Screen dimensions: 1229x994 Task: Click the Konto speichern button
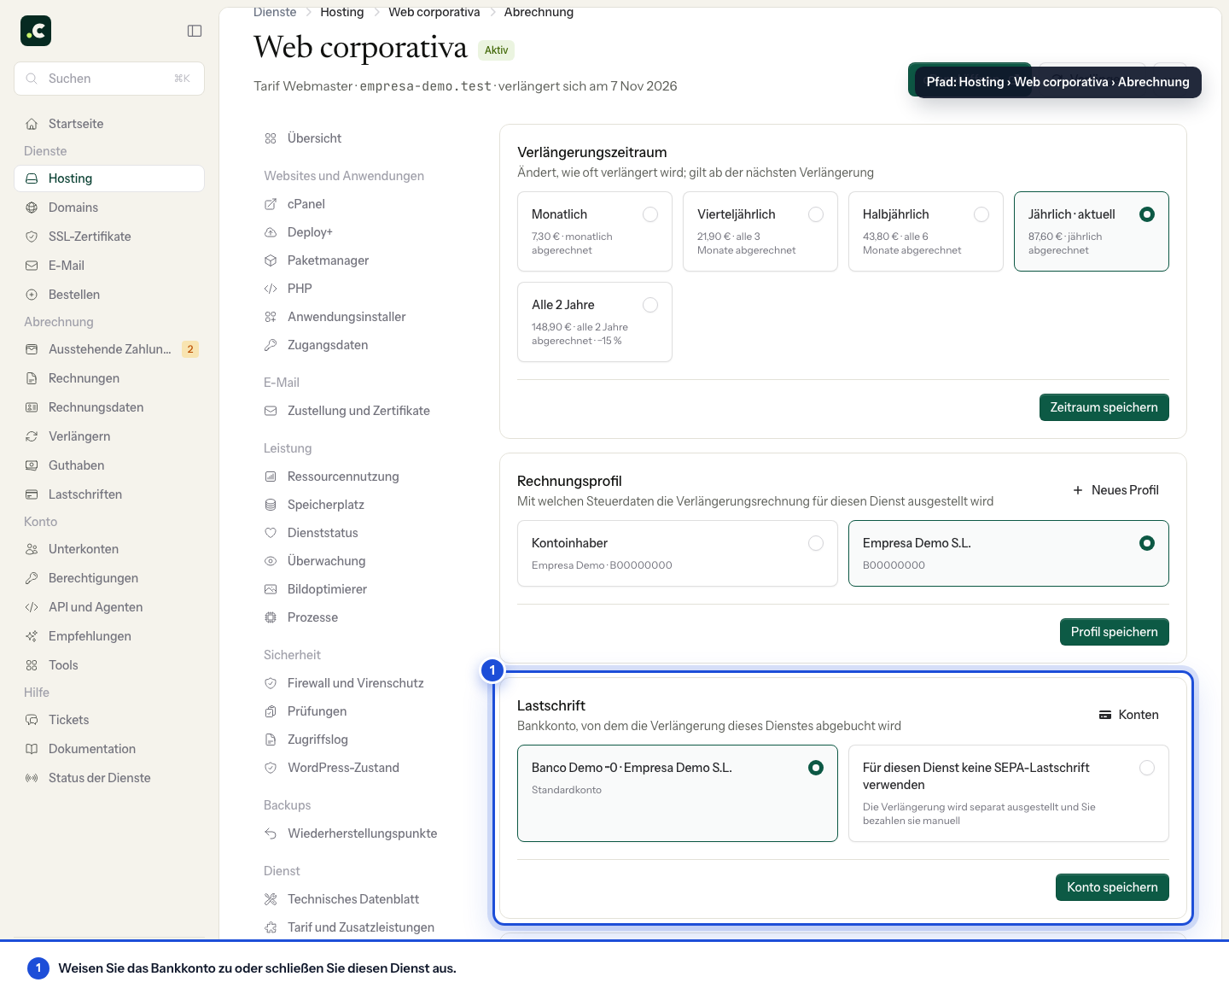(1112, 887)
